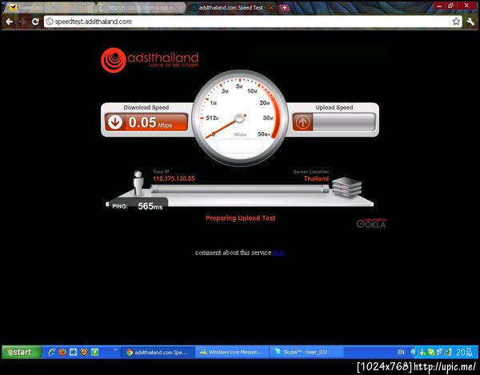Bookmark this page with the star icon
The image size is (480, 375).
click(456, 21)
